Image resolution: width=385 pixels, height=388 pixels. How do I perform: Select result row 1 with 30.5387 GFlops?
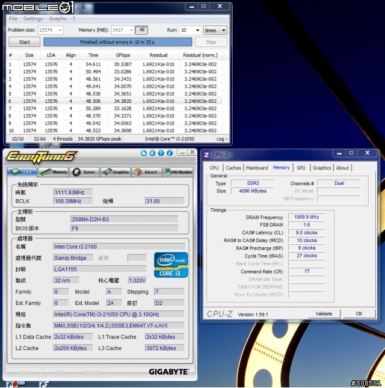pos(114,64)
